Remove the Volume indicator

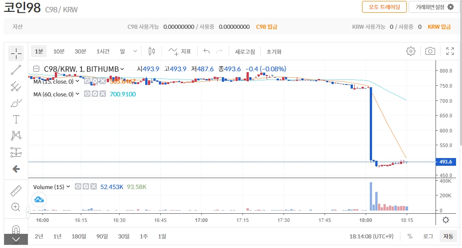(94, 186)
